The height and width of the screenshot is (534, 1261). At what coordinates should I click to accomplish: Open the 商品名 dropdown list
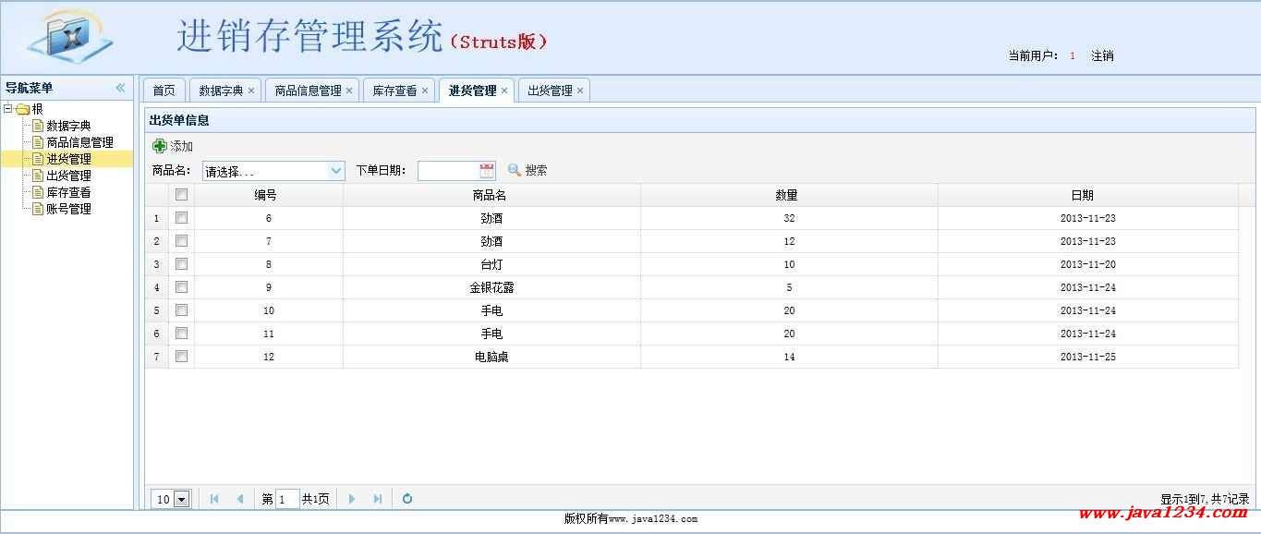336,171
